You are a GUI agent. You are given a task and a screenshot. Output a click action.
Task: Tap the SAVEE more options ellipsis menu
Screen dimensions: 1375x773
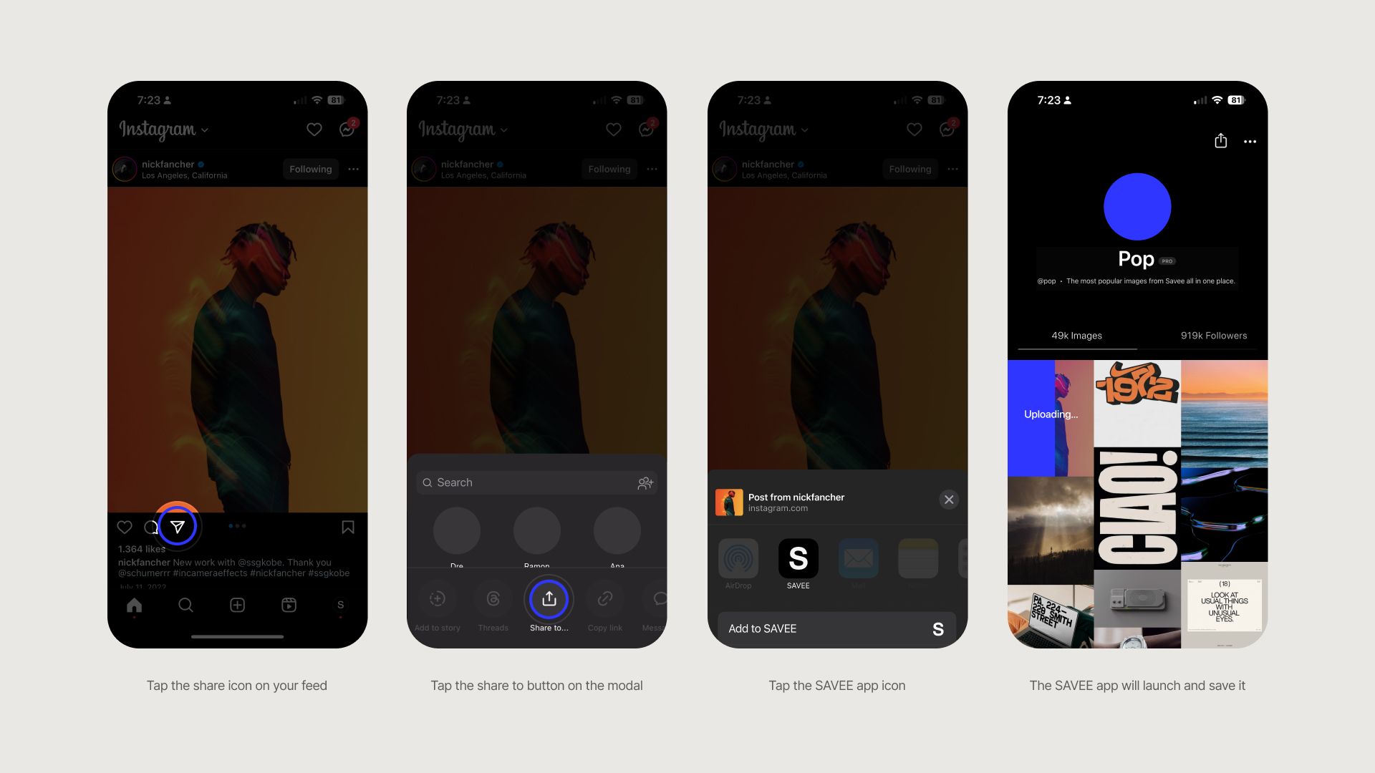[1250, 140]
